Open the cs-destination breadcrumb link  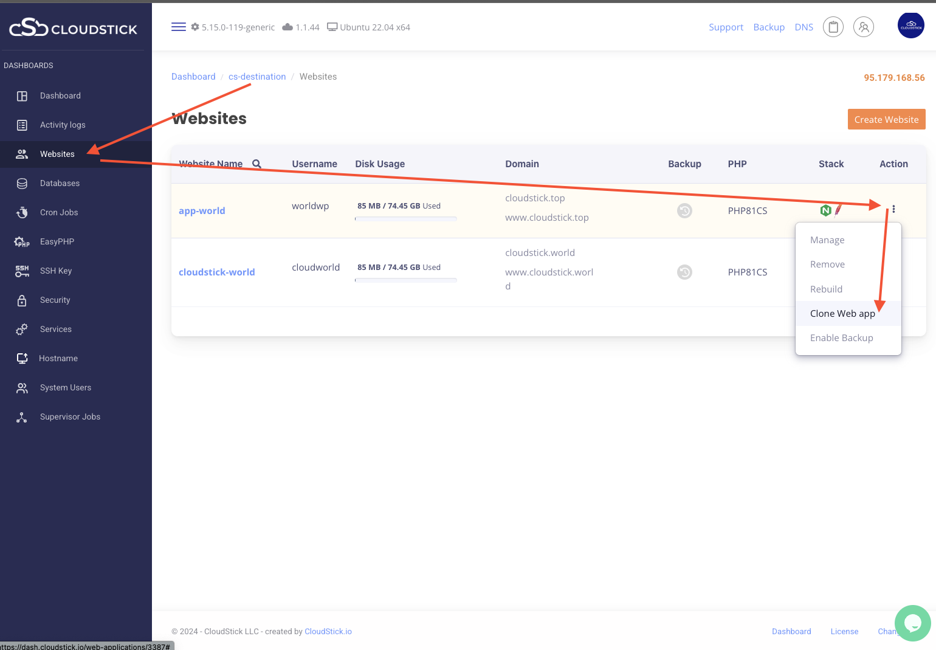(256, 76)
